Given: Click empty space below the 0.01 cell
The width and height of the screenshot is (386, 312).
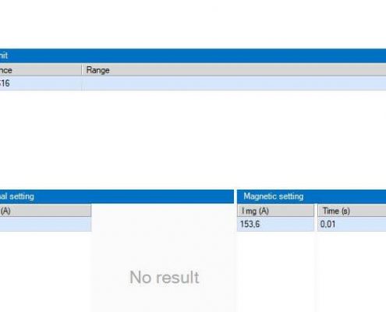Looking at the screenshot, I should [x=352, y=271].
